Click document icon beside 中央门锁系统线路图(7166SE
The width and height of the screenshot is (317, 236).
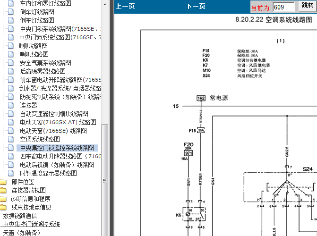pos(11,37)
